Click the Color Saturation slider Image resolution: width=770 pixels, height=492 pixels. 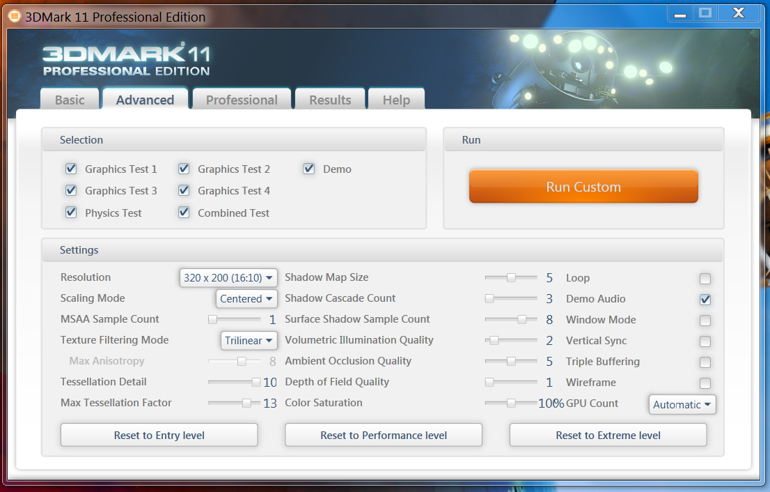[511, 403]
